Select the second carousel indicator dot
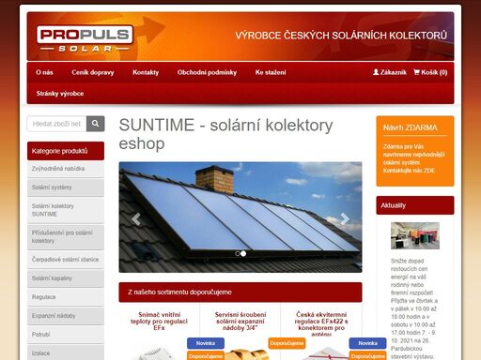The height and width of the screenshot is (360, 481). click(x=243, y=254)
